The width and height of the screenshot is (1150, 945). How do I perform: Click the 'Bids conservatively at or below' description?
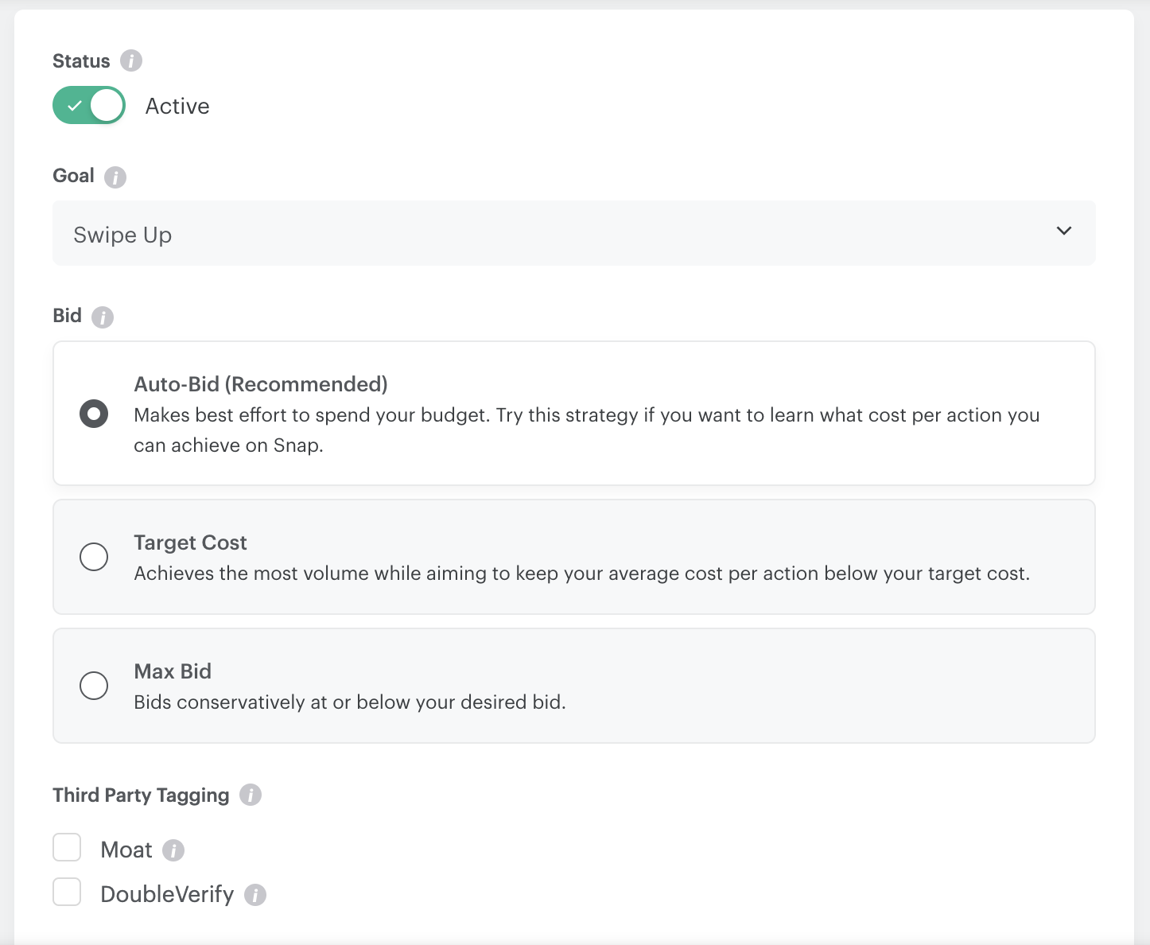350,702
